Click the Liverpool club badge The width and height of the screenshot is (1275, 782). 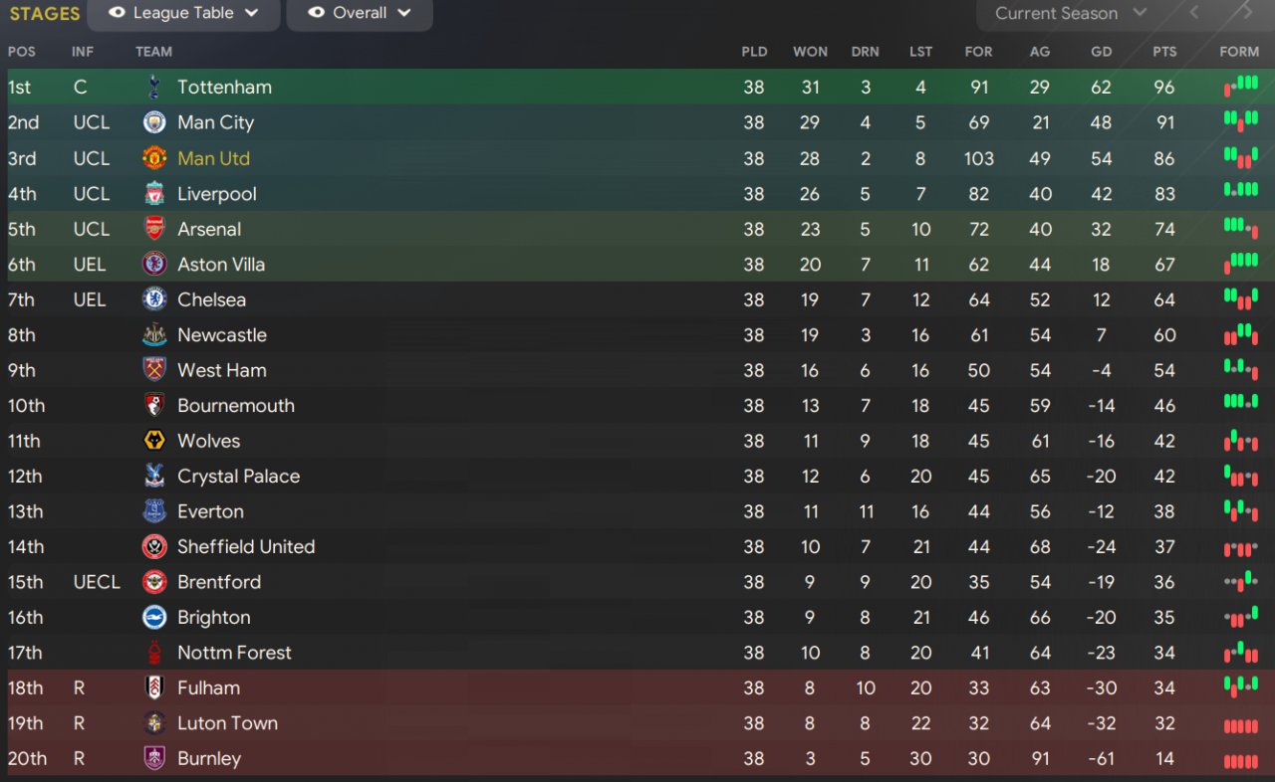point(153,194)
